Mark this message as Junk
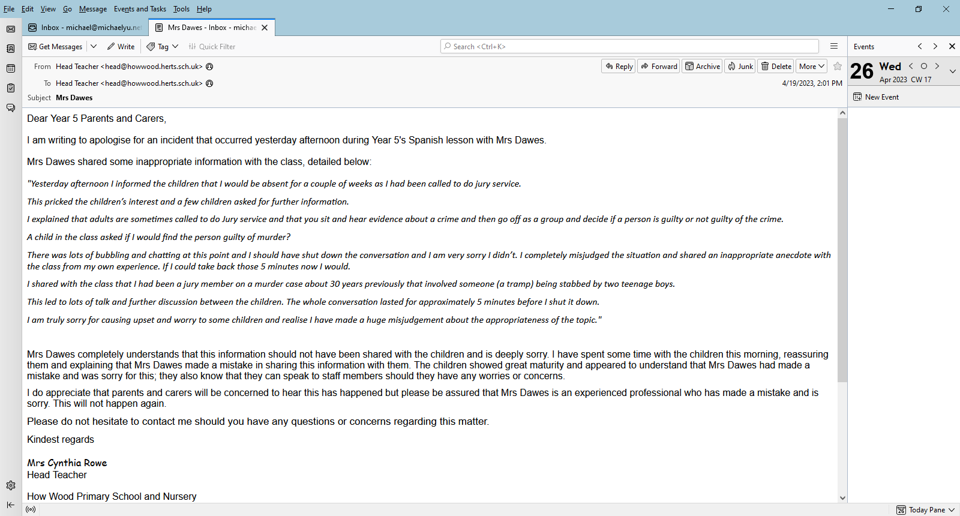The image size is (960, 516). [x=740, y=67]
